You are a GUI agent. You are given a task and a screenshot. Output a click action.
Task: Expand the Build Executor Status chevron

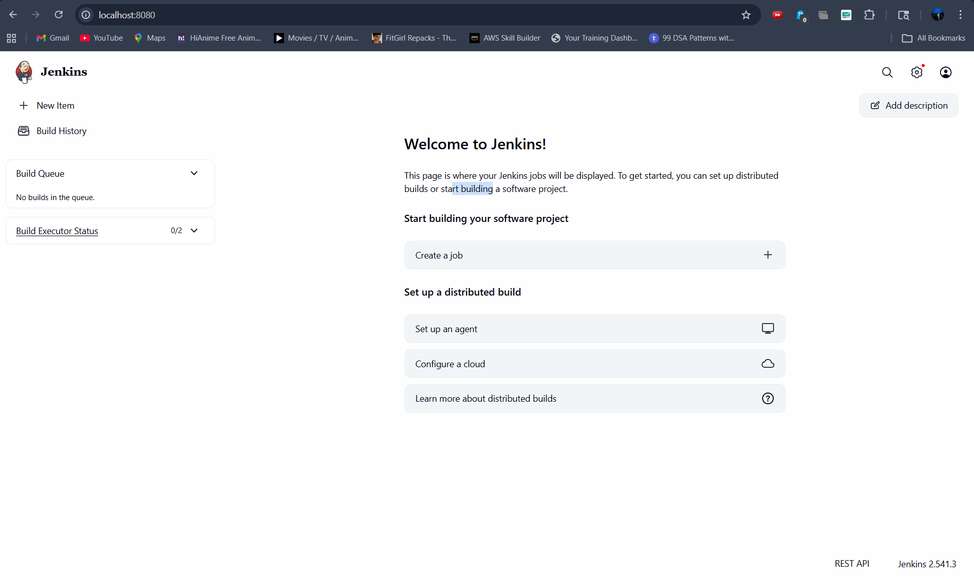pyautogui.click(x=194, y=231)
